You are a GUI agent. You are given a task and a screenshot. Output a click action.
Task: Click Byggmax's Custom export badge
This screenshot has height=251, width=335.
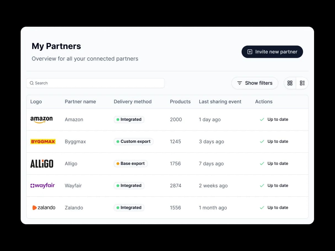pos(133,141)
